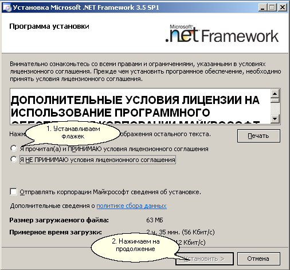Click the .NET Framework logo
The image size is (290, 270).
click(222, 34)
